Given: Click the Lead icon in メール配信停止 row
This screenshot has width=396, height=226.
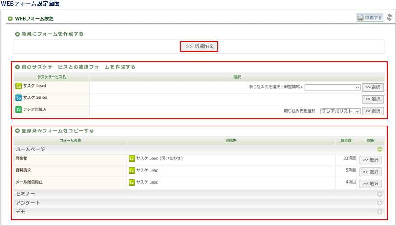Looking at the screenshot, I should [132, 182].
